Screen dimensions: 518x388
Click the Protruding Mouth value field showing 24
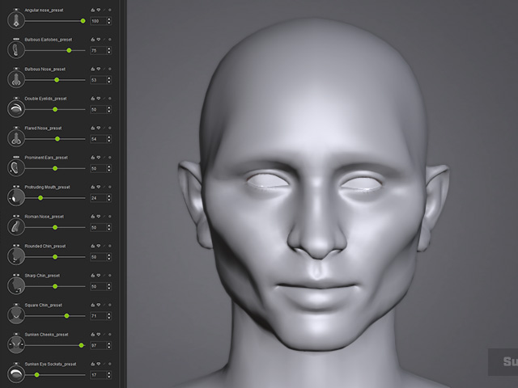98,198
